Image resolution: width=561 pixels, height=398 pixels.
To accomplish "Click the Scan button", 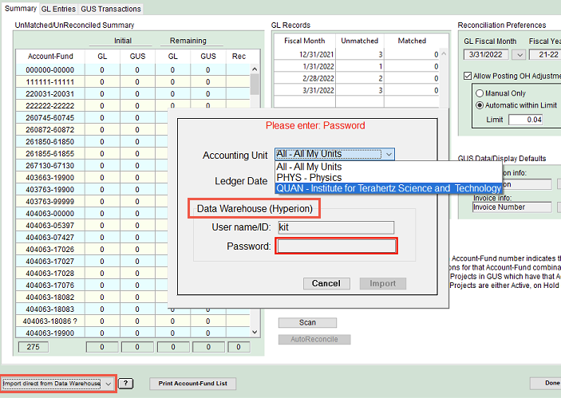I will click(x=307, y=323).
